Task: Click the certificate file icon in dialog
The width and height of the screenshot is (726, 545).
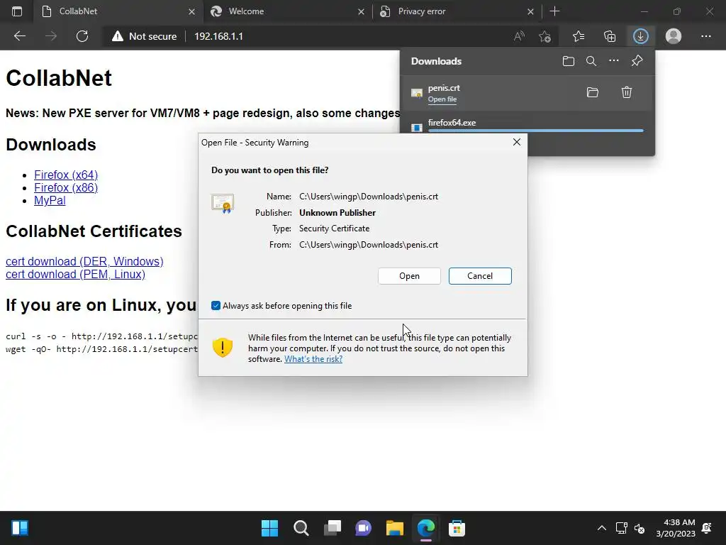Action: (223, 203)
